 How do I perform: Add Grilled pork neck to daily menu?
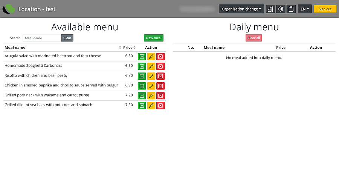click(142, 96)
